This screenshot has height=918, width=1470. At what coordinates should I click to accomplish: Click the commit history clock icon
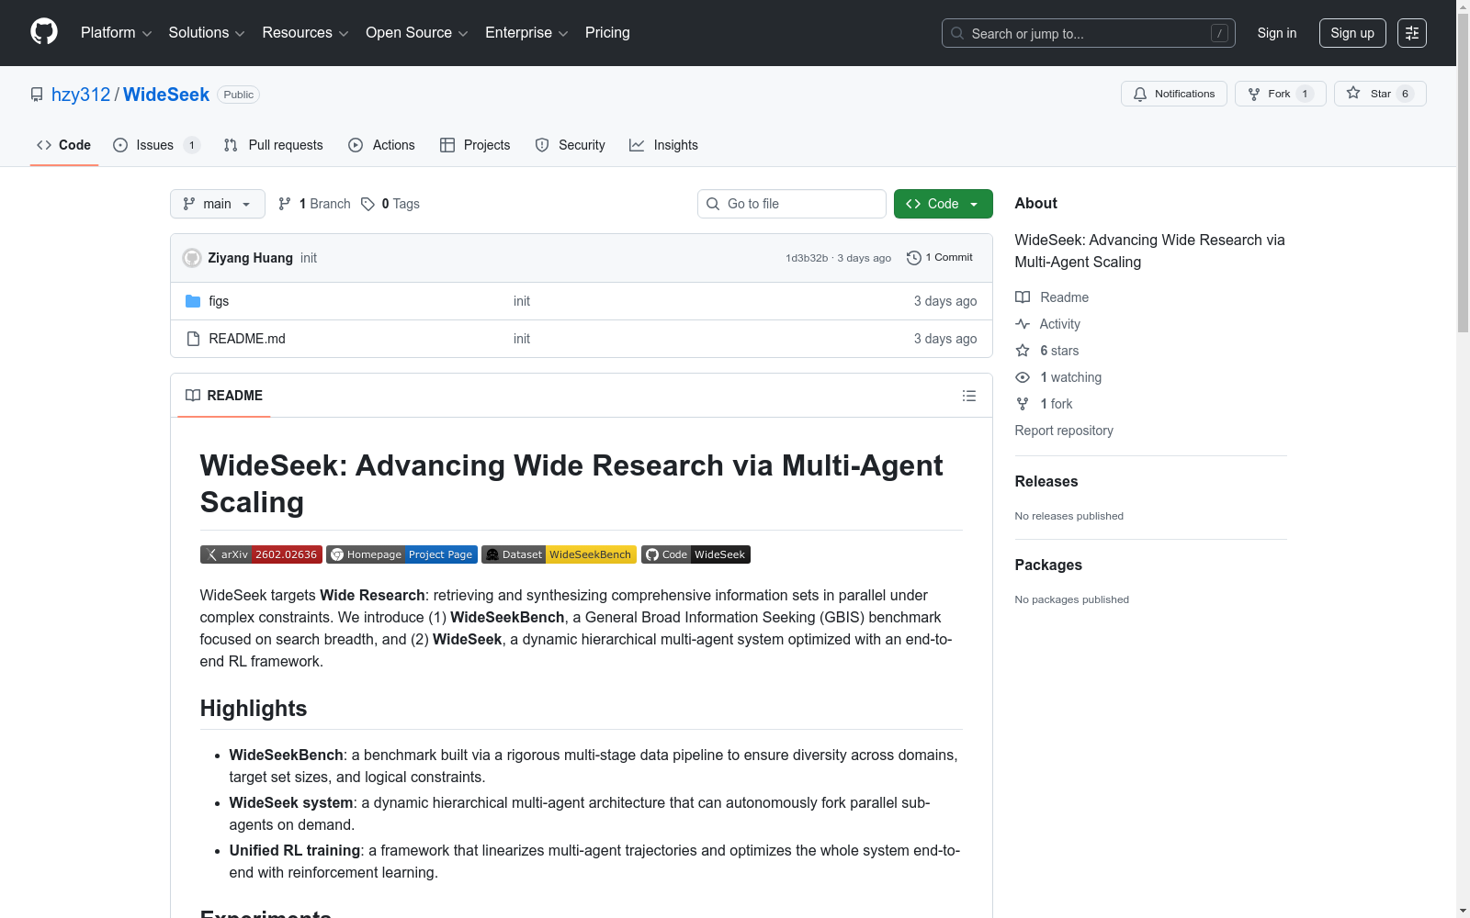click(914, 258)
